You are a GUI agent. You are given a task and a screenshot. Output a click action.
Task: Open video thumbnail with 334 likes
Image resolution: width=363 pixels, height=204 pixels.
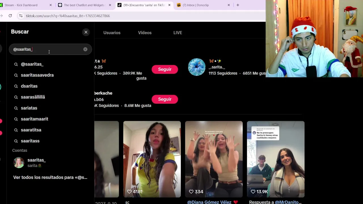tap(214, 159)
